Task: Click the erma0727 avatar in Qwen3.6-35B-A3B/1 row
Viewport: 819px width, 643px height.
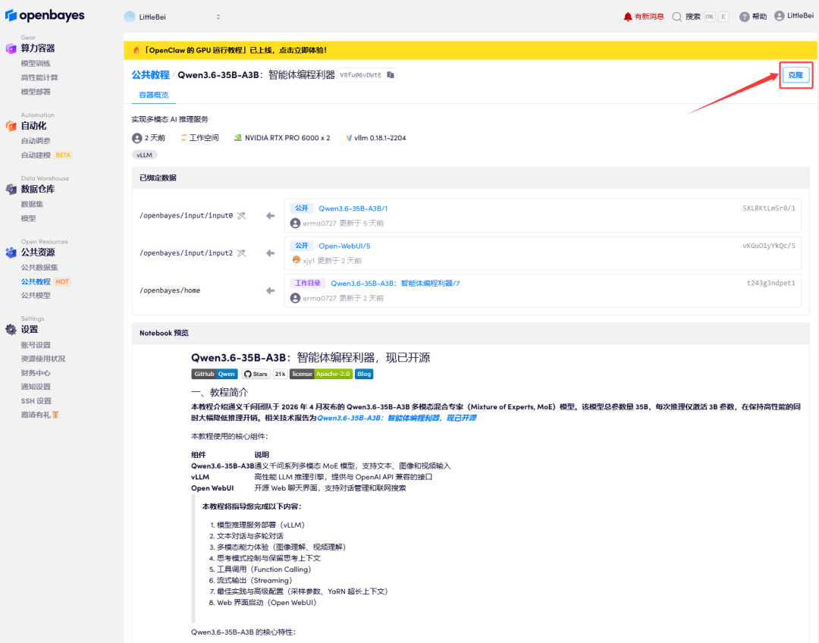Action: pyautogui.click(x=295, y=223)
